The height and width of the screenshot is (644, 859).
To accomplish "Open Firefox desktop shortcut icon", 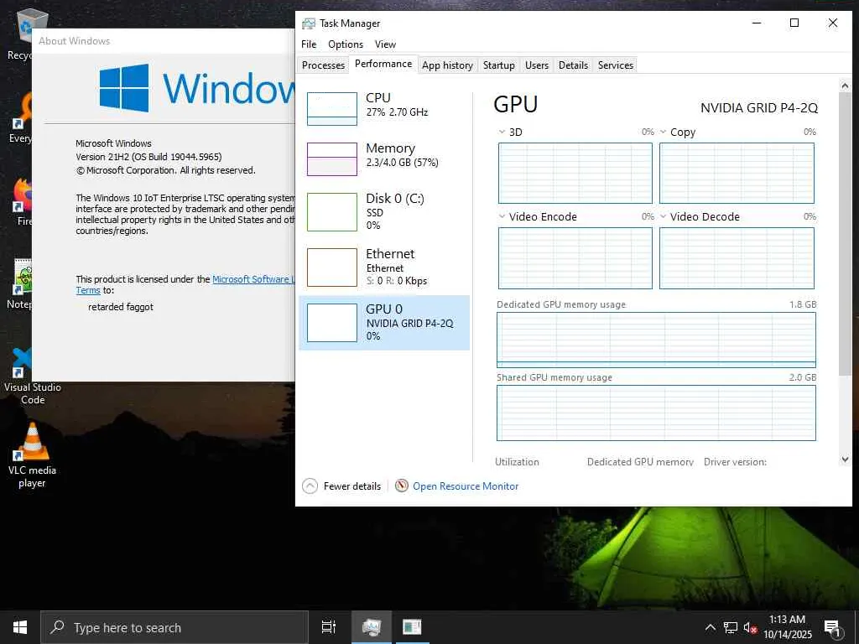I will (23, 195).
